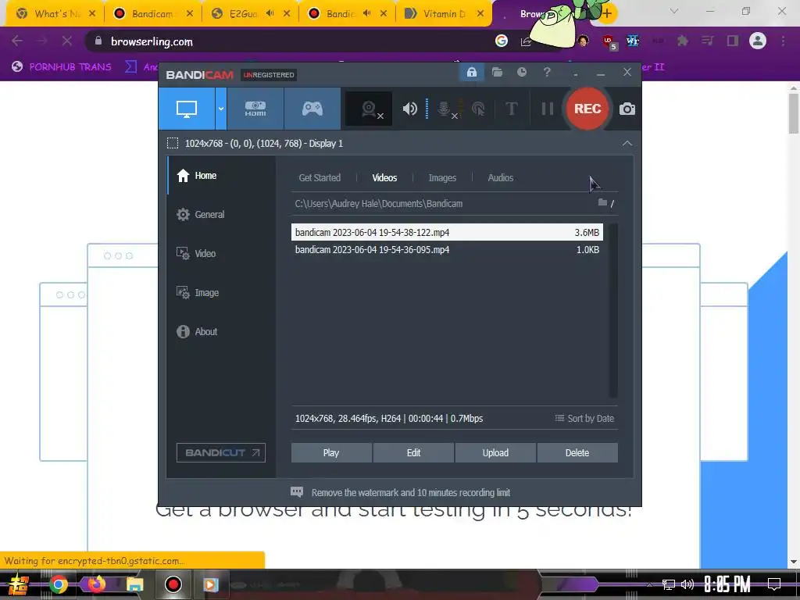Click the pause recording button
The image size is (800, 600).
(x=547, y=109)
